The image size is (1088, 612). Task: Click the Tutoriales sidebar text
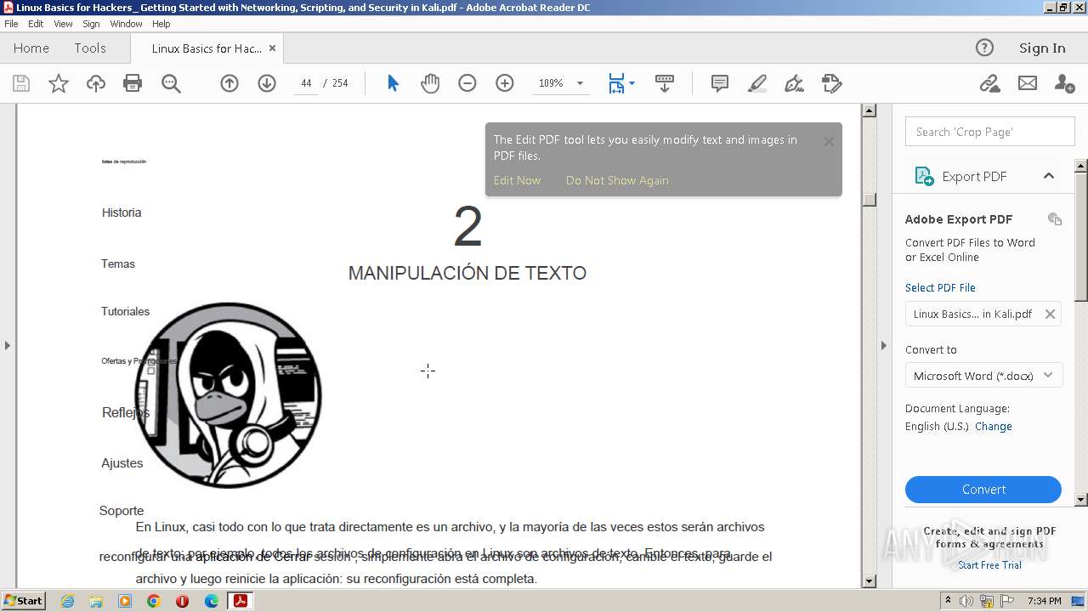[126, 311]
